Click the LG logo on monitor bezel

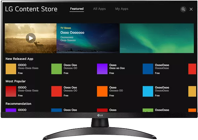[100, 115]
